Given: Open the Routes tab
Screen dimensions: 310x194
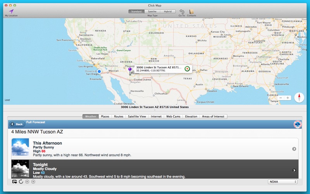Looking at the screenshot, I should (x=119, y=116).
